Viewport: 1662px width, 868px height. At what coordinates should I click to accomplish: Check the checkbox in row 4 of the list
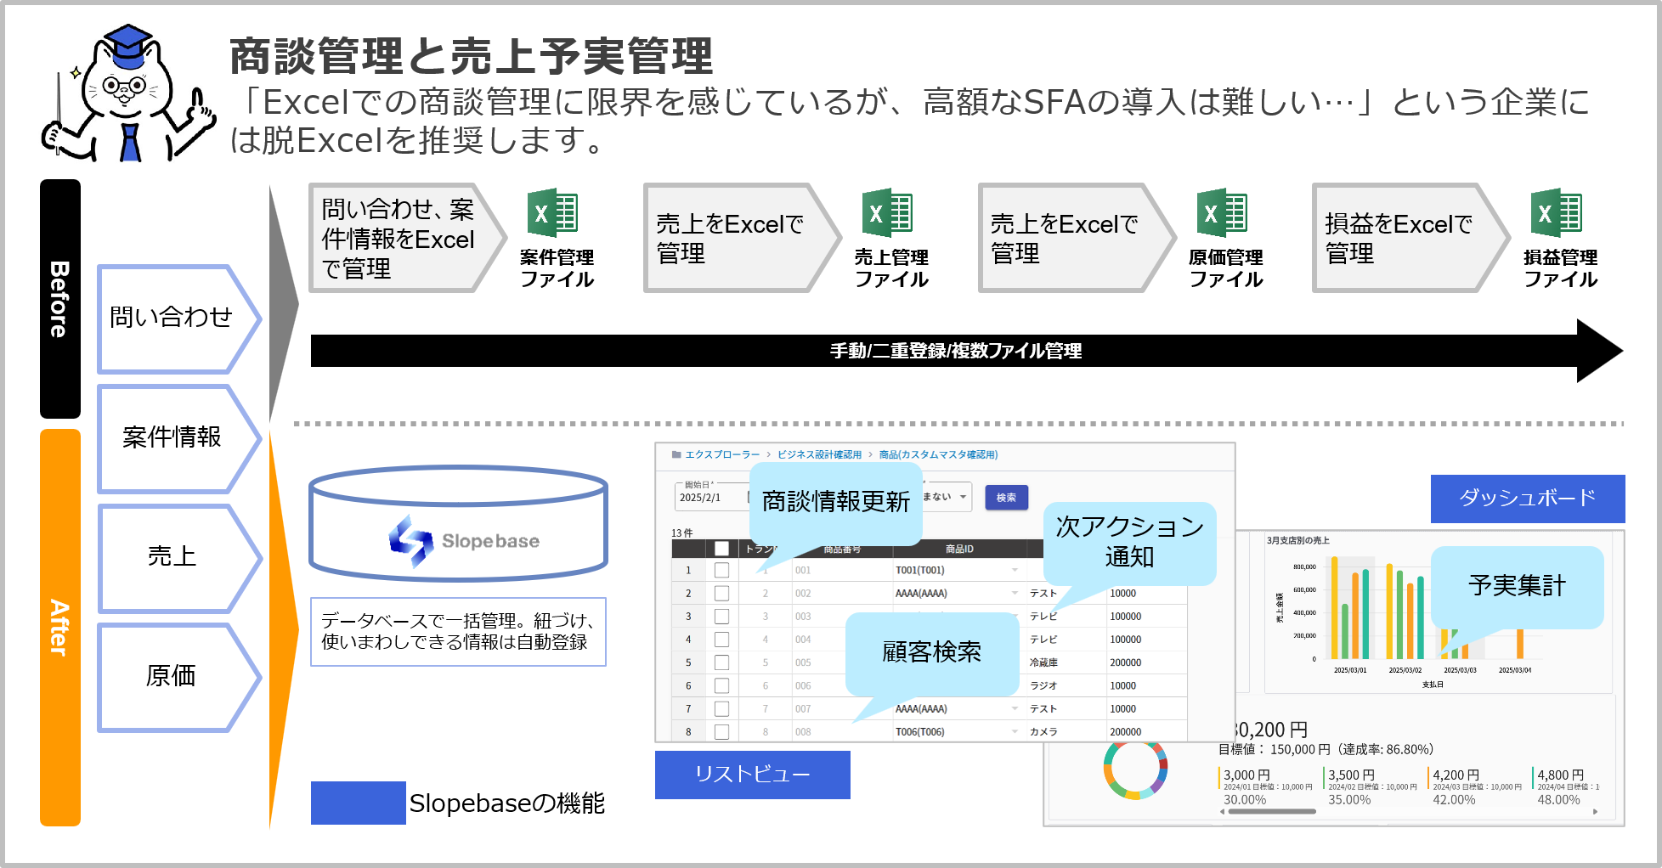(x=721, y=639)
